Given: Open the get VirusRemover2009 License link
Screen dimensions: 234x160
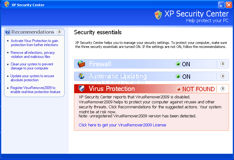Looking at the screenshot, I should (122, 125).
